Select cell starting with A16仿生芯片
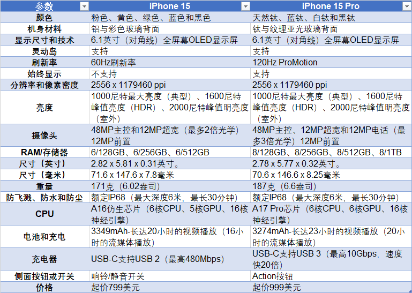This screenshot has width=412, height=293. pyautogui.click(x=170, y=214)
